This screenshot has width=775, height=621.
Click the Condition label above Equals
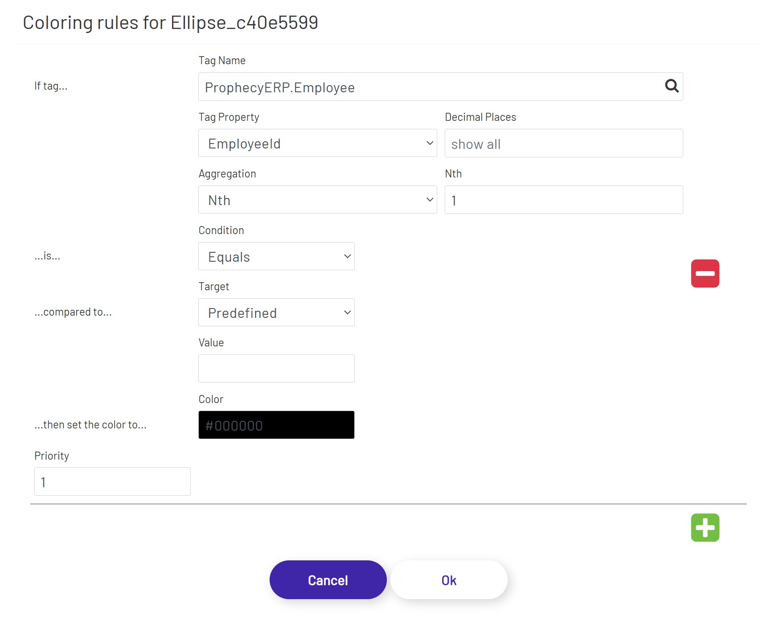pyautogui.click(x=221, y=230)
